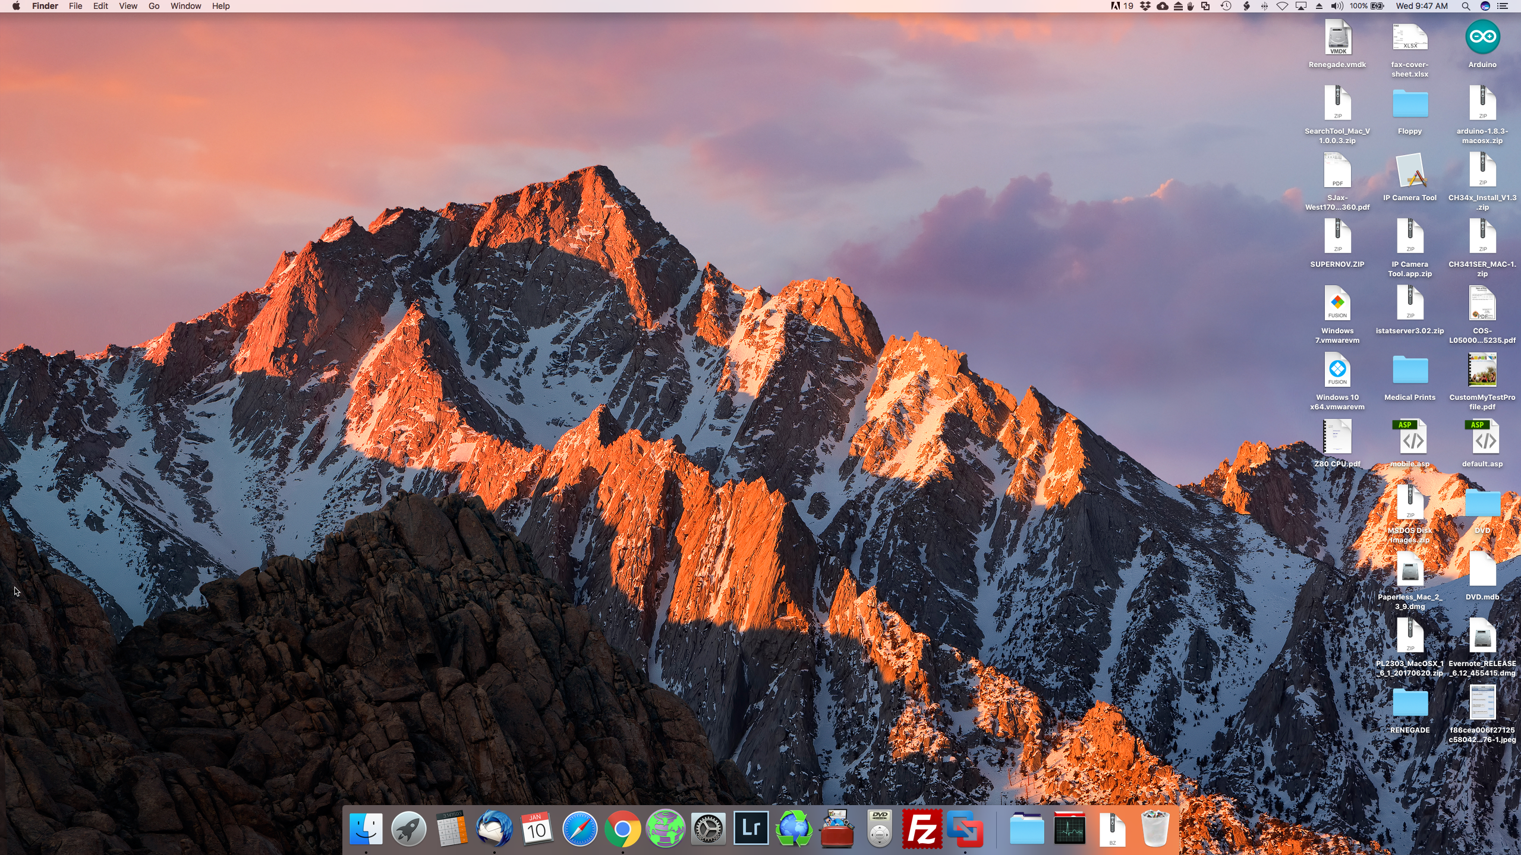Screen dimensions: 1521x855
Task: Open the Launchpad rocket icon
Action: [x=408, y=828]
